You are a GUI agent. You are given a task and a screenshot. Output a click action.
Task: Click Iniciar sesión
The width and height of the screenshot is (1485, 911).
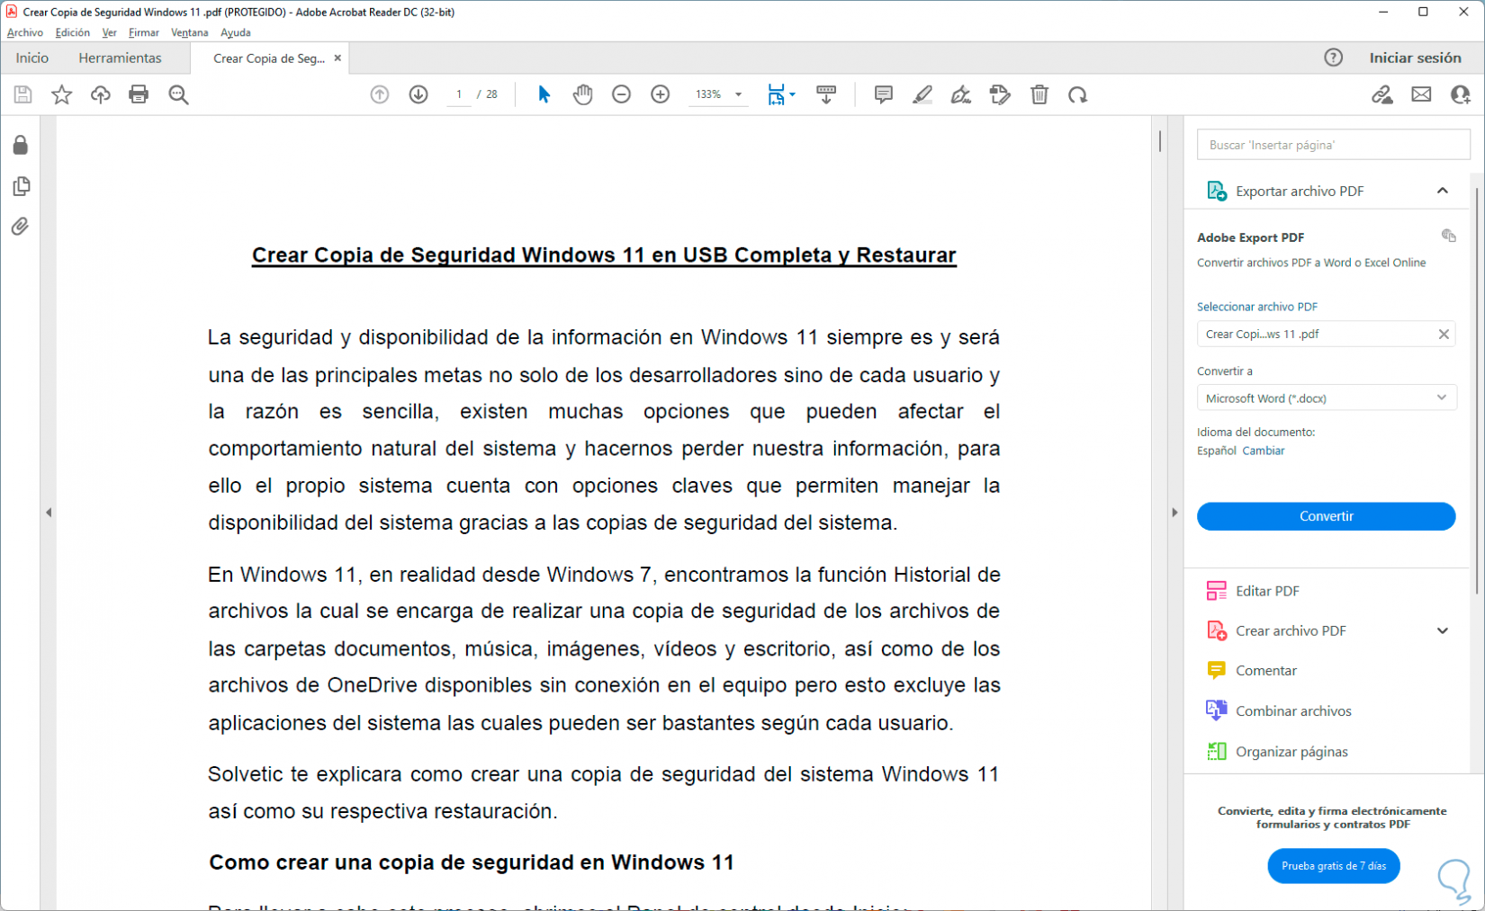[x=1416, y=58]
